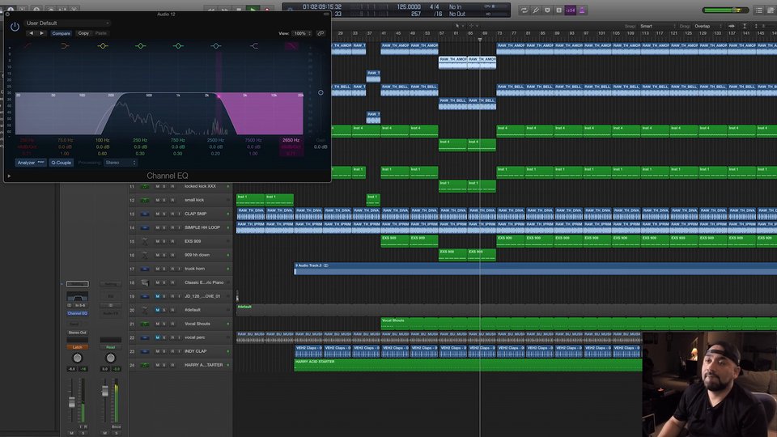This screenshot has width=777, height=437.
Task: Click the Compare button
Action: [x=61, y=33]
